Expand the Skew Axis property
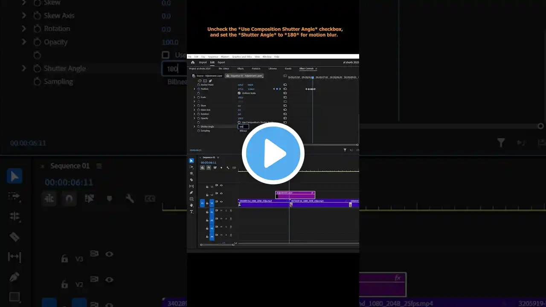Viewport: 546px width, 307px height. pos(195,110)
